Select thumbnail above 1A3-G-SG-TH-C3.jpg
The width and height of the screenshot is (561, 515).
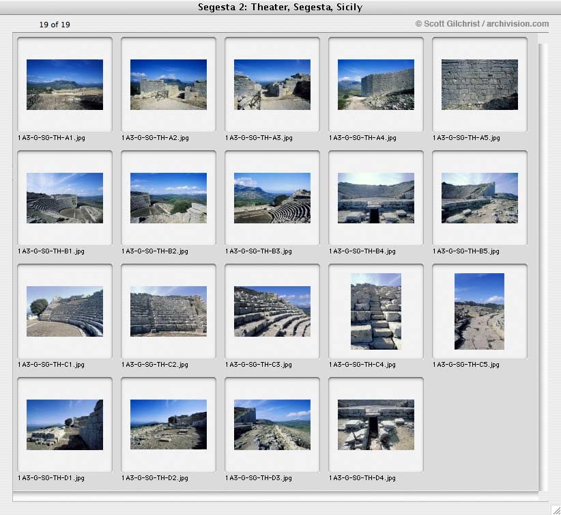tap(272, 311)
